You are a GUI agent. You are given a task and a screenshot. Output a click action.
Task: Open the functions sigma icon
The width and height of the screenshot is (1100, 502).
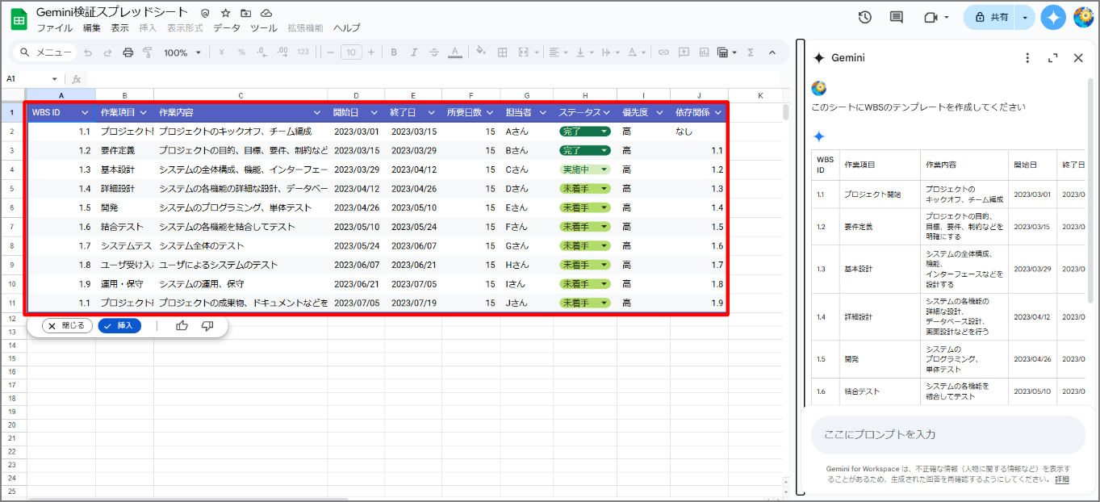(x=751, y=52)
